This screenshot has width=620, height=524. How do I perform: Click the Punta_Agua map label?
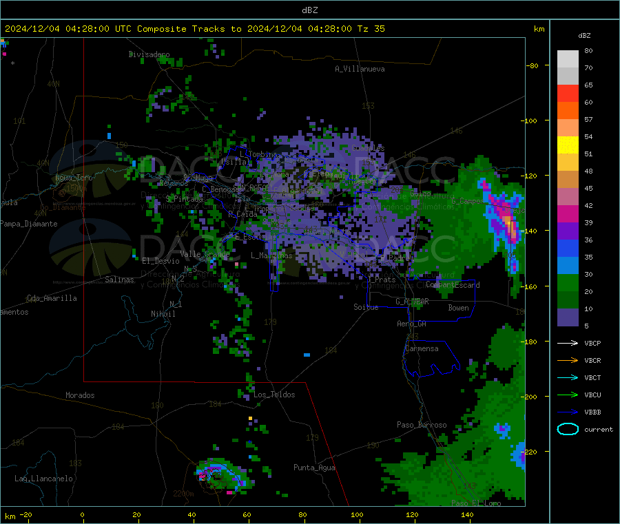[314, 468]
